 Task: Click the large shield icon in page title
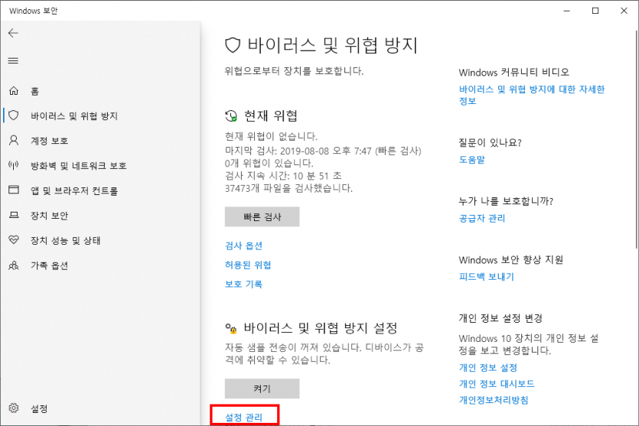(233, 45)
